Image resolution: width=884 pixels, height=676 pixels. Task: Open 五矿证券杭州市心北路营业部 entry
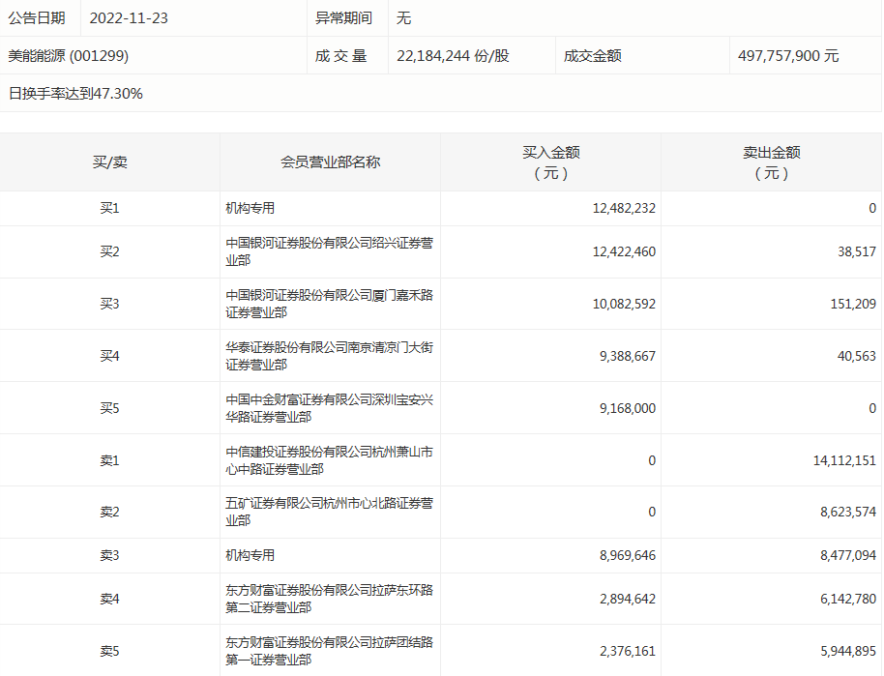point(329,512)
